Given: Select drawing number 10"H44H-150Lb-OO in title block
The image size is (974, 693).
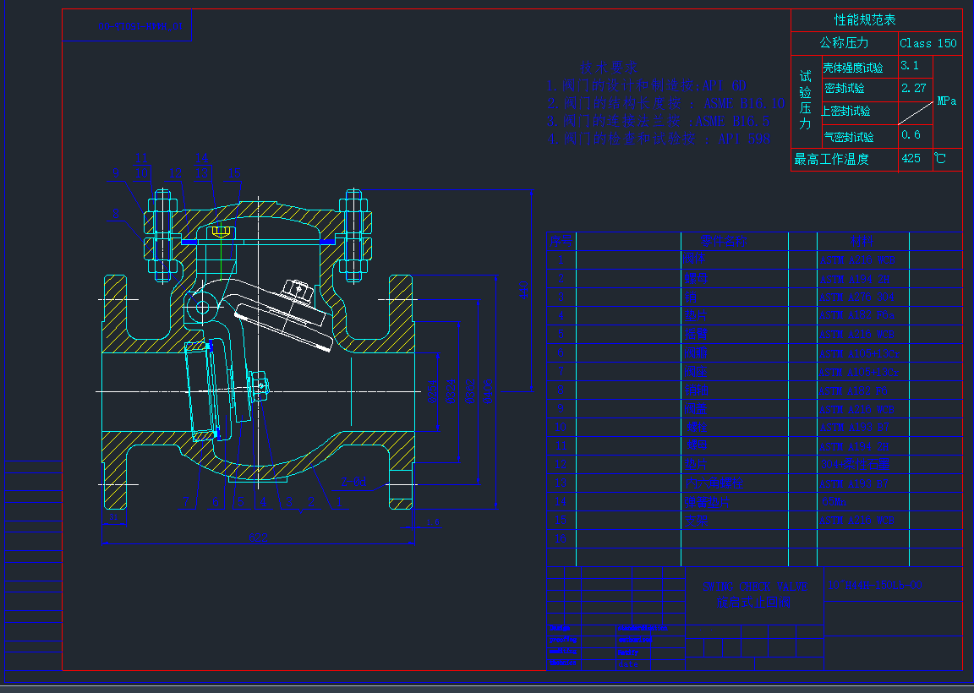Looking at the screenshot, I should (873, 584).
